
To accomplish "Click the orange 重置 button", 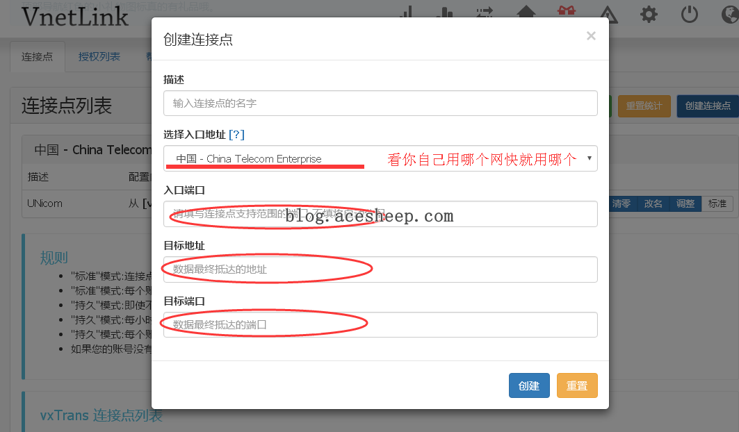I will (x=577, y=385).
